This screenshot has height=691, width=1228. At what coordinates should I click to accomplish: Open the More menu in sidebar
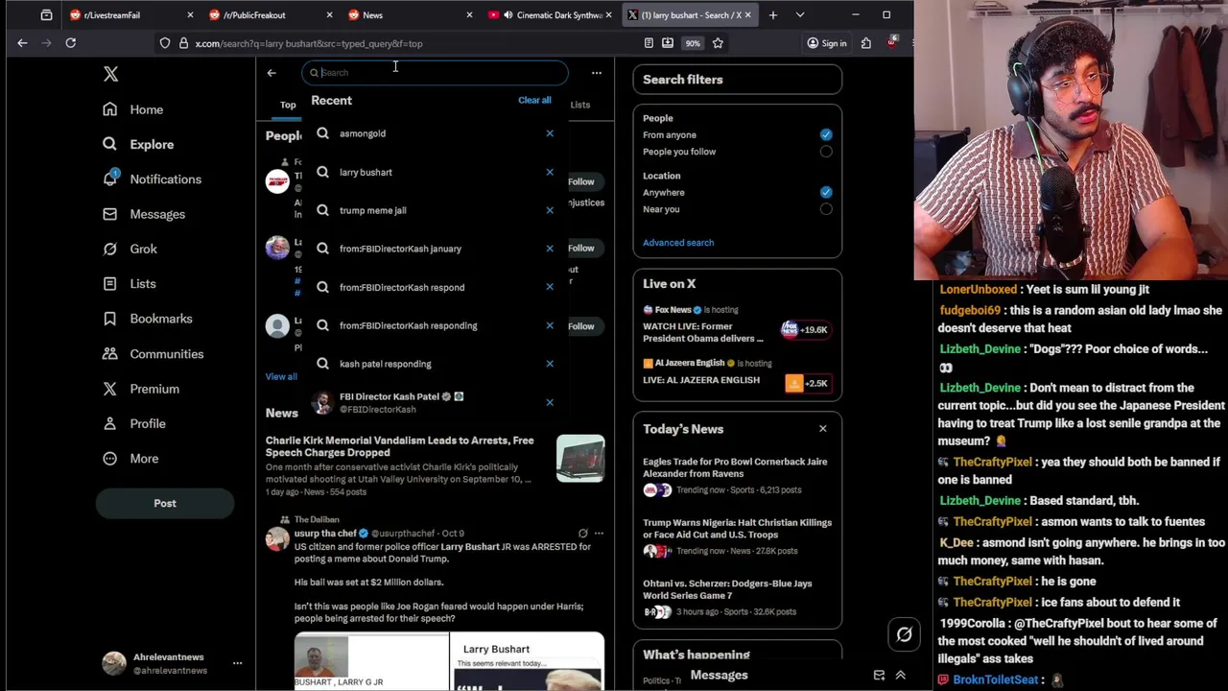point(130,459)
